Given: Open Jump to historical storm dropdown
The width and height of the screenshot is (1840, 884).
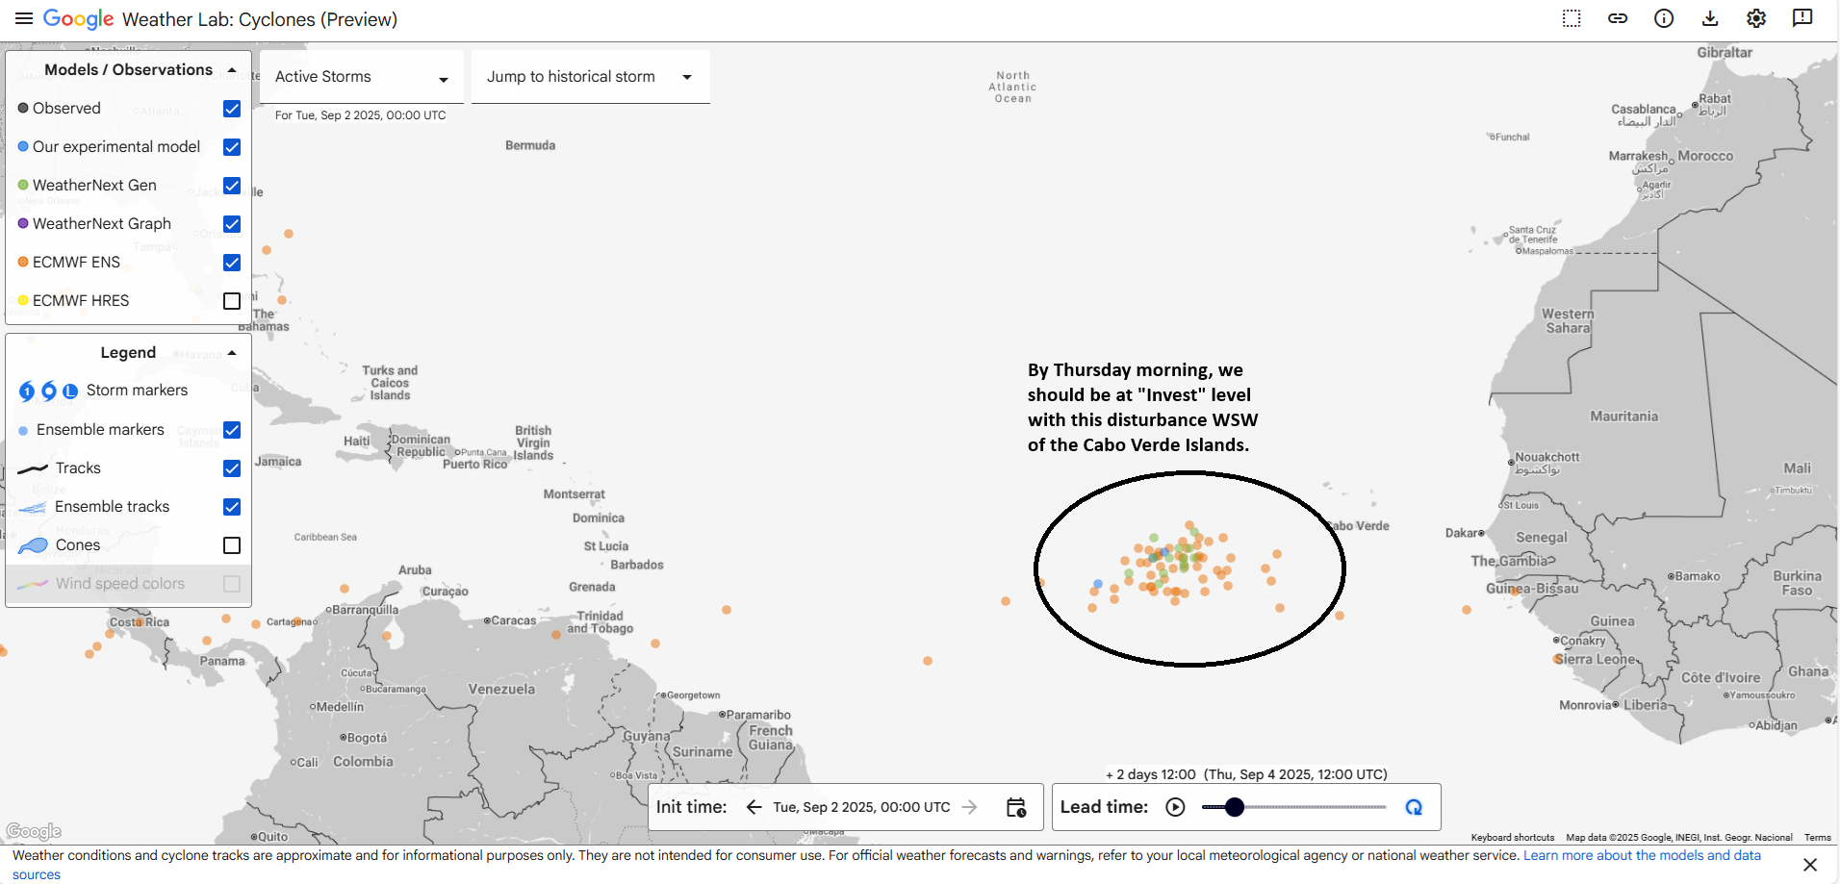Looking at the screenshot, I should point(591,77).
